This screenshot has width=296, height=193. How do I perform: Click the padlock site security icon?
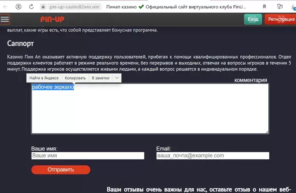(x=43, y=7)
